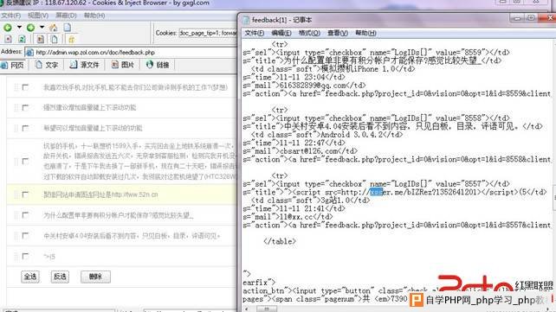Click the Notepad horizontal scrollbar thumb
The height and width of the screenshot is (312, 556).
pos(266,309)
